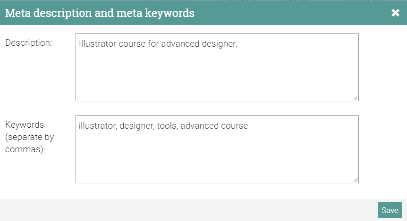Click the Description field label
Screen dimensions: 407x221
click(28, 43)
